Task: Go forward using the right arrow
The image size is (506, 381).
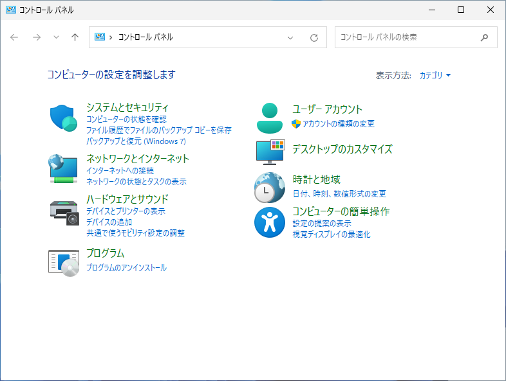Action: [37, 37]
